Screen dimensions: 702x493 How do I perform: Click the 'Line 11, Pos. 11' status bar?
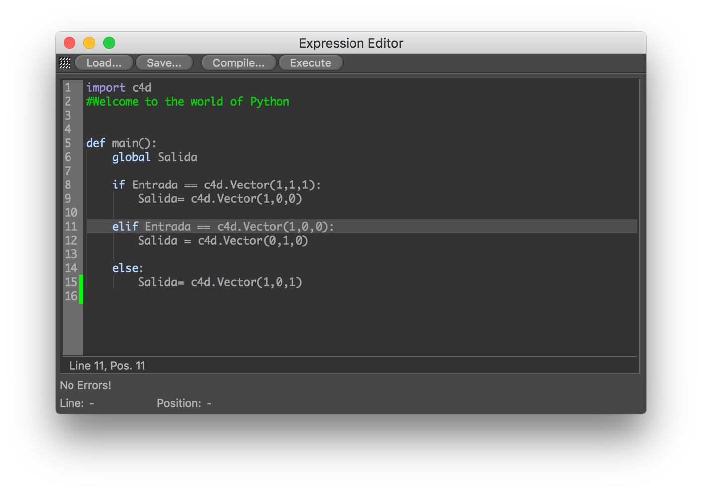107,366
